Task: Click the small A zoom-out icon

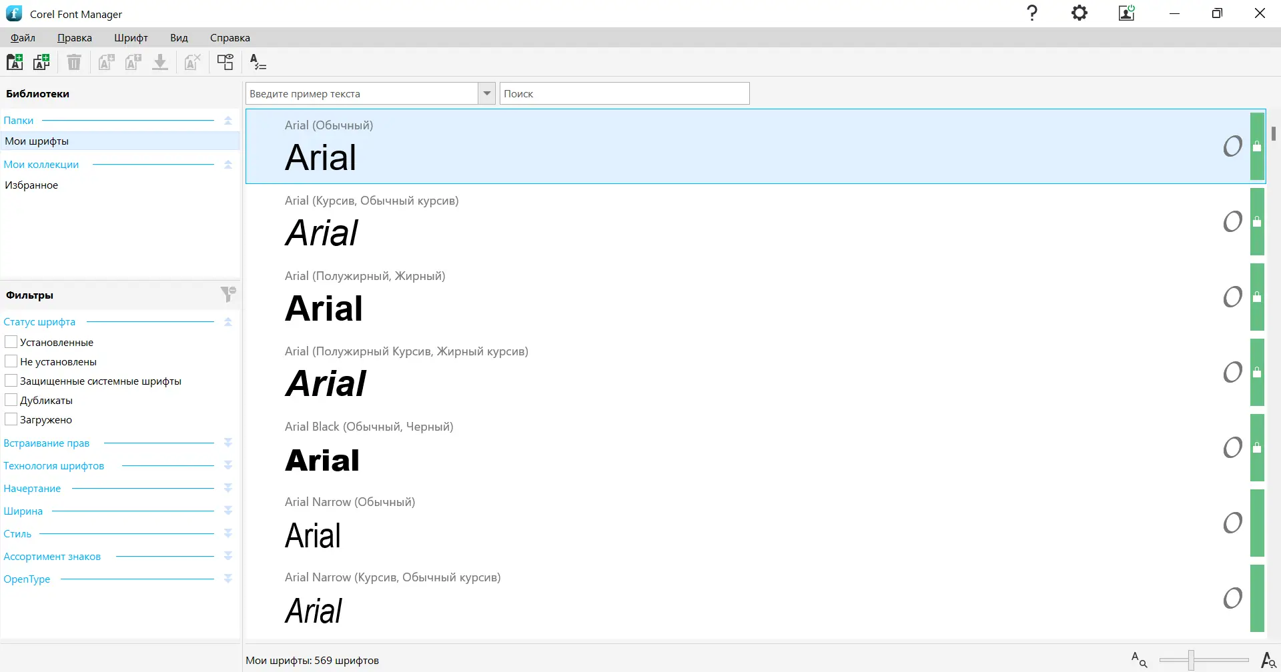Action: (1139, 659)
